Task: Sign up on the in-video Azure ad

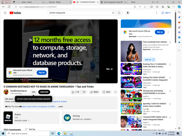Action: [41, 73]
